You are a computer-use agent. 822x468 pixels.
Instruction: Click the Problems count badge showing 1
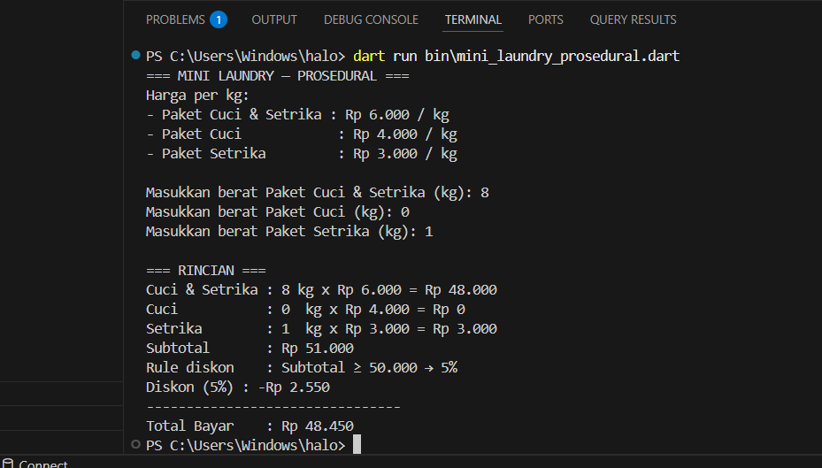click(219, 19)
